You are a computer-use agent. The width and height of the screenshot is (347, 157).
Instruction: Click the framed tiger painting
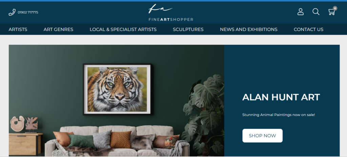117,89
